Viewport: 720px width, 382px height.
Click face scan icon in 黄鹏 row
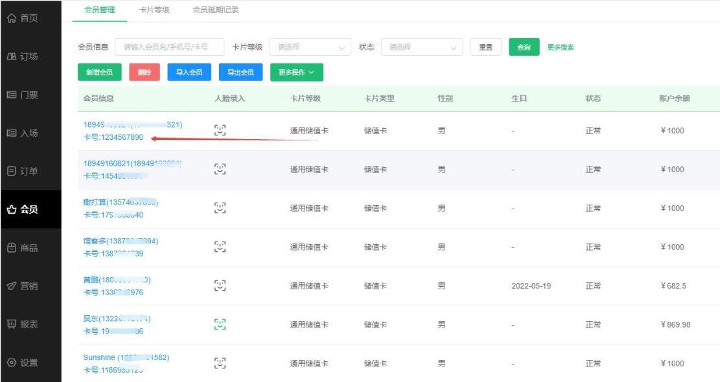click(x=220, y=286)
